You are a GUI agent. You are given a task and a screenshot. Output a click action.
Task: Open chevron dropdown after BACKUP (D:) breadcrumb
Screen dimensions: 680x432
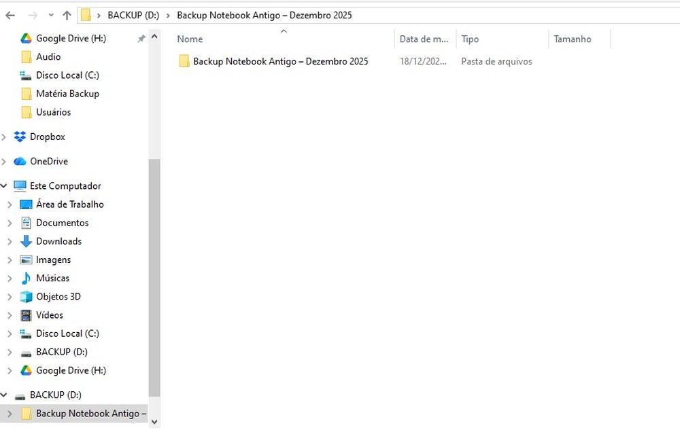point(168,16)
